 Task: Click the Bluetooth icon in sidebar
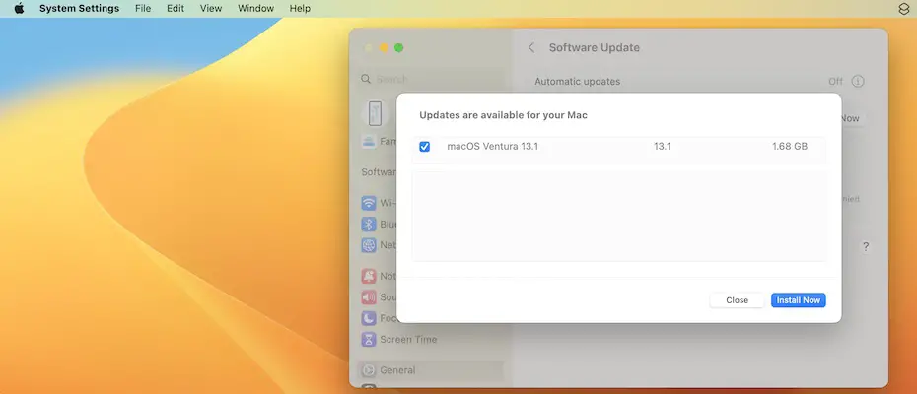[x=369, y=224]
